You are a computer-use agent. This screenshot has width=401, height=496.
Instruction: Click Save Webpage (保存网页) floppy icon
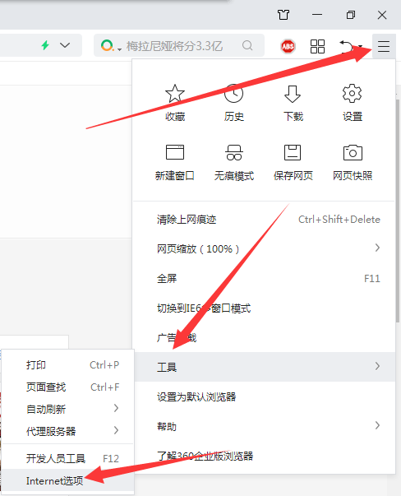293,152
